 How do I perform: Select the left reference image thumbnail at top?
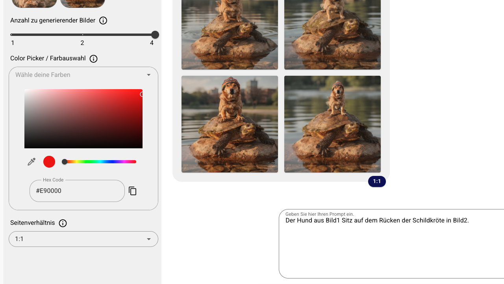pyautogui.click(x=34, y=4)
